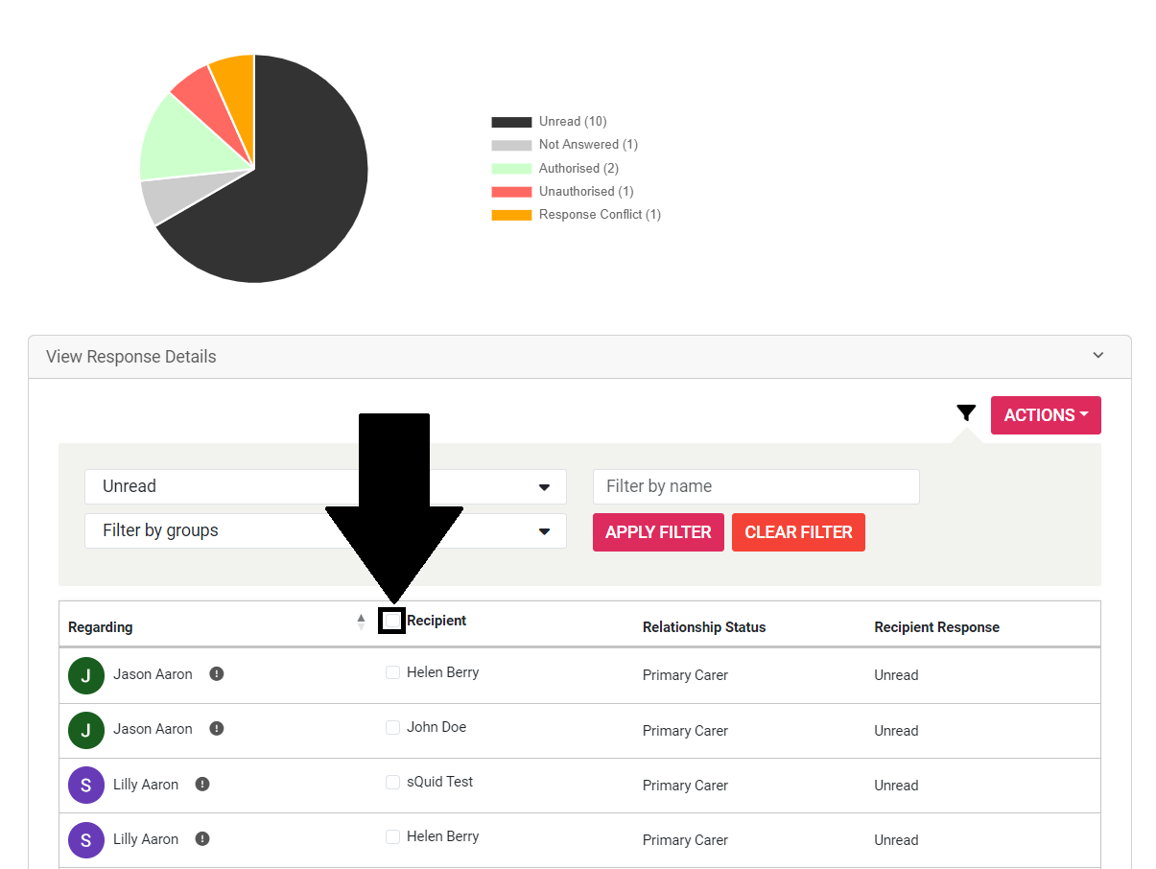The height and width of the screenshot is (869, 1156).
Task: Click sort arrows in the Regarding column header
Action: pos(361,622)
